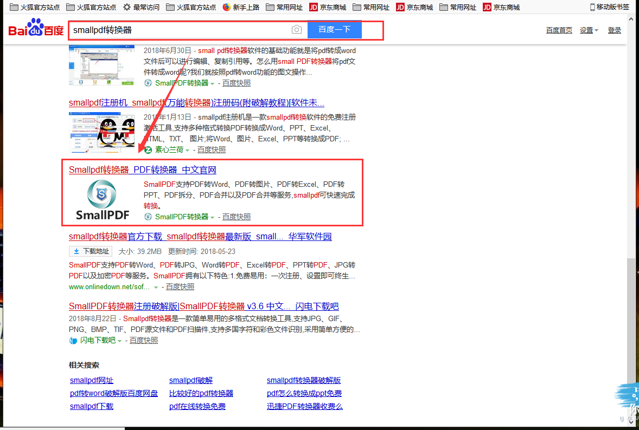Viewport: 639px width, 430px height.
Task: Open related search smallpdf网址
Action: point(92,380)
